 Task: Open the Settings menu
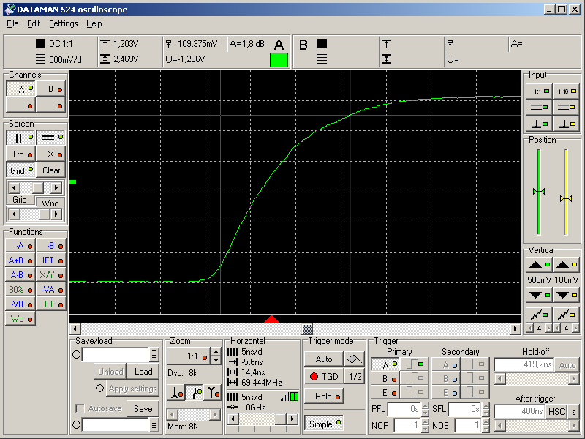[64, 23]
